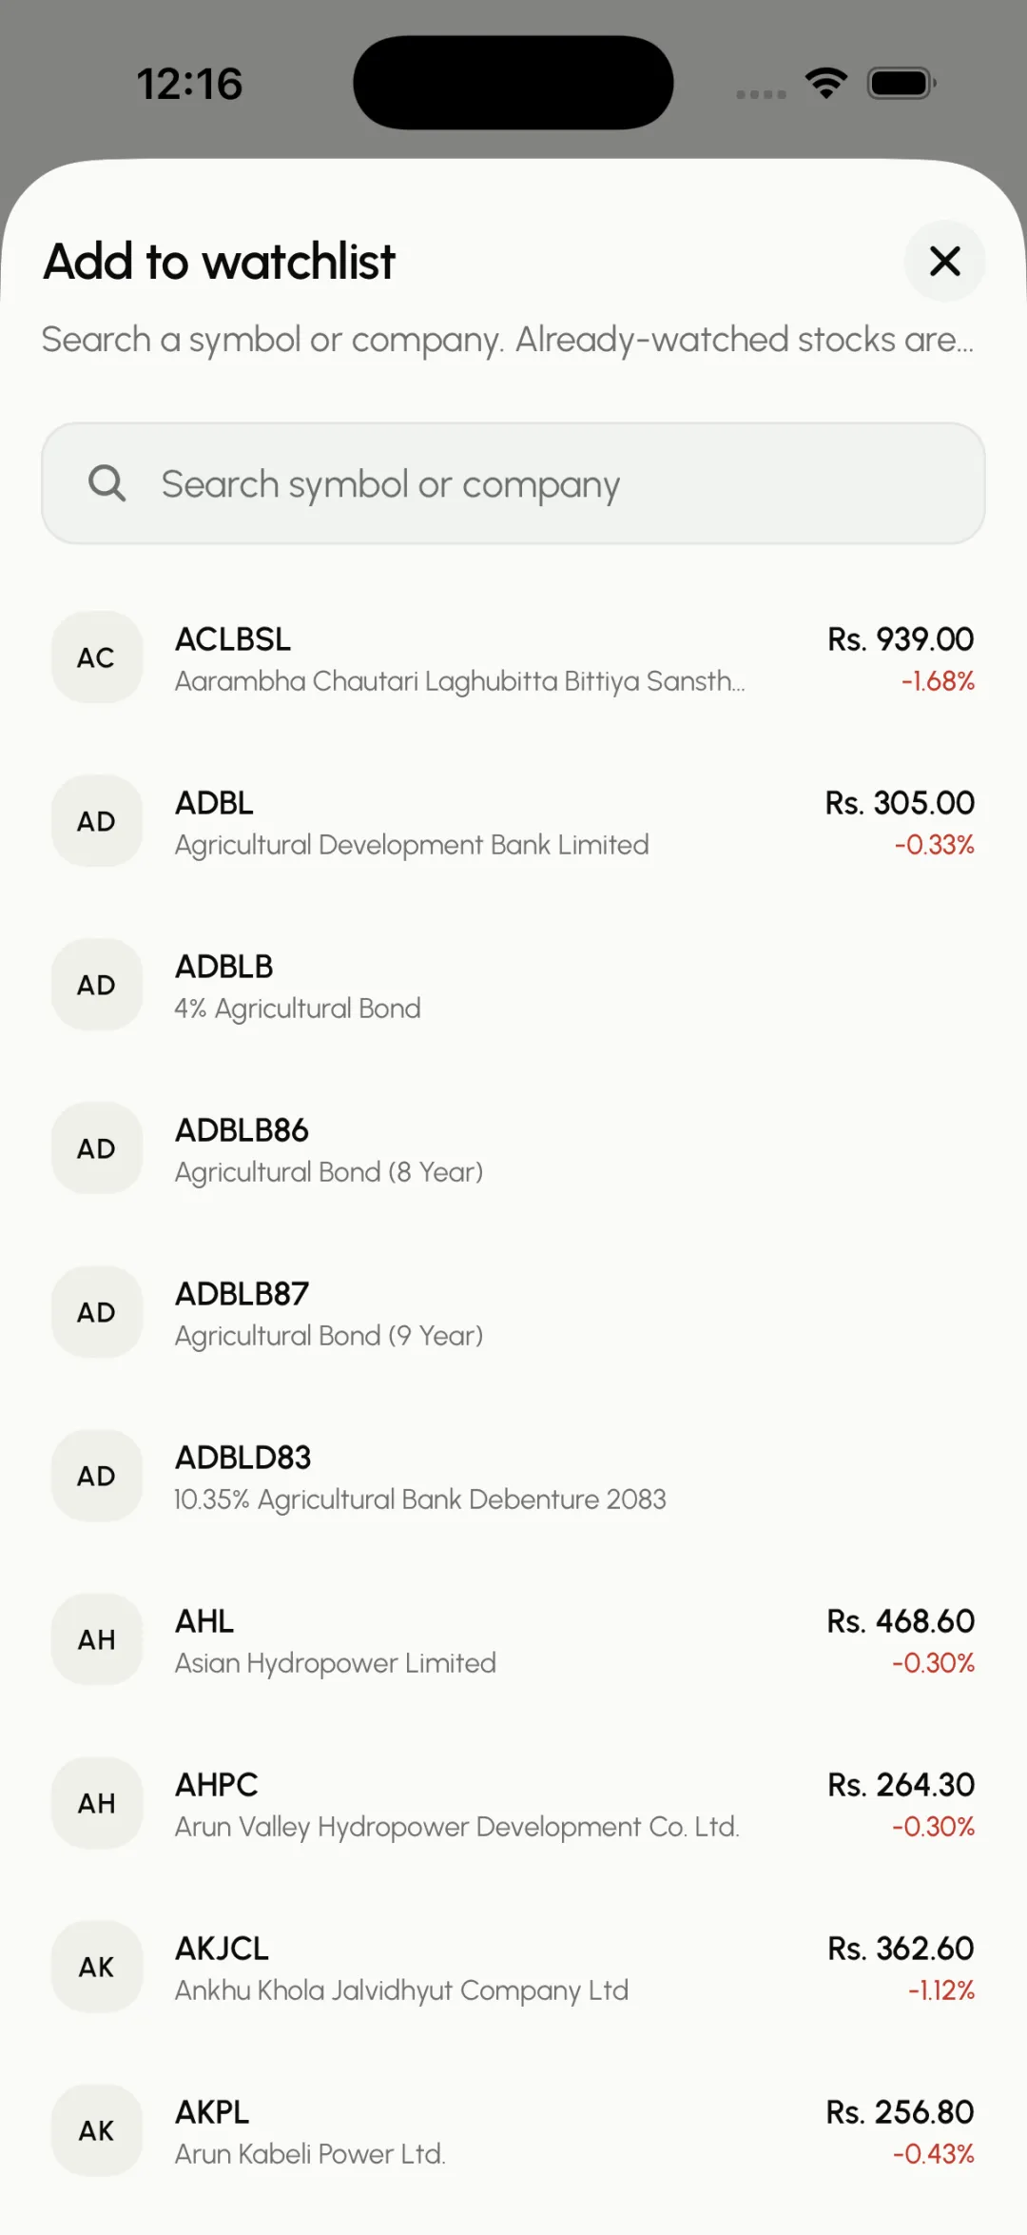The height and width of the screenshot is (2235, 1027).
Task: Tap the AD avatar beside ADBL
Action: pyautogui.click(x=97, y=821)
